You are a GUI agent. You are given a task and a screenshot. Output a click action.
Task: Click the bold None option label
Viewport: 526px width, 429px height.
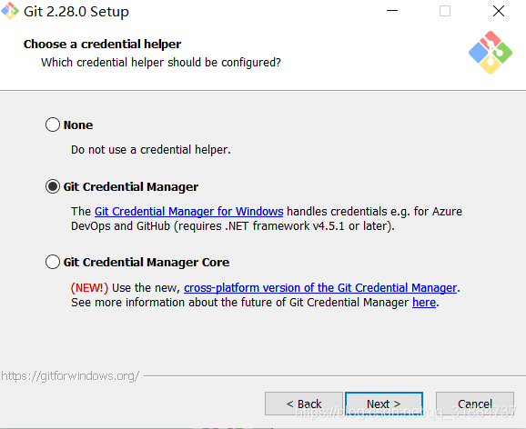tap(78, 125)
